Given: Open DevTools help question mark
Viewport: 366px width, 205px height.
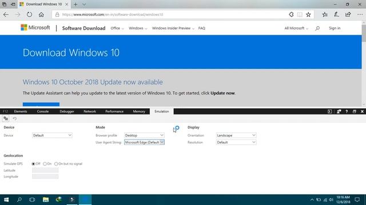Looking at the screenshot, I should pyautogui.click(x=347, y=112).
